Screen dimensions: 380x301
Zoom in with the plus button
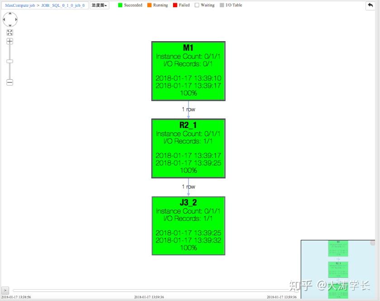[x=10, y=41]
